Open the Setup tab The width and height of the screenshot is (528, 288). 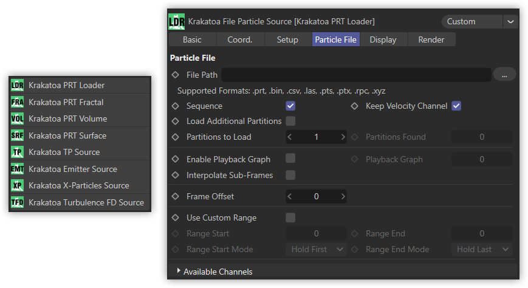287,39
